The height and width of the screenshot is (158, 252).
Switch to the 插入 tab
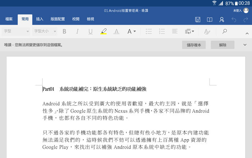[40, 19]
